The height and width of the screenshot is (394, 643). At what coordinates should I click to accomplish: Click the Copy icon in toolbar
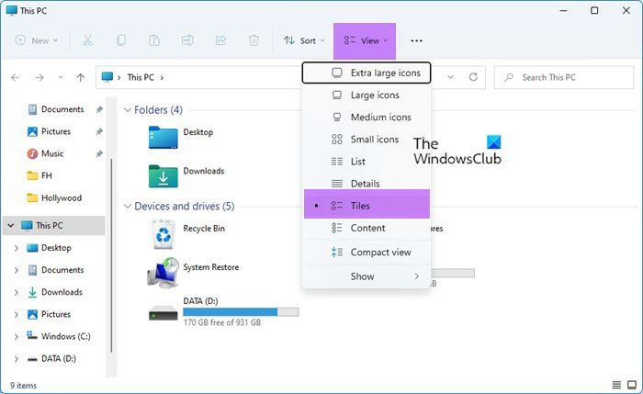pos(121,40)
